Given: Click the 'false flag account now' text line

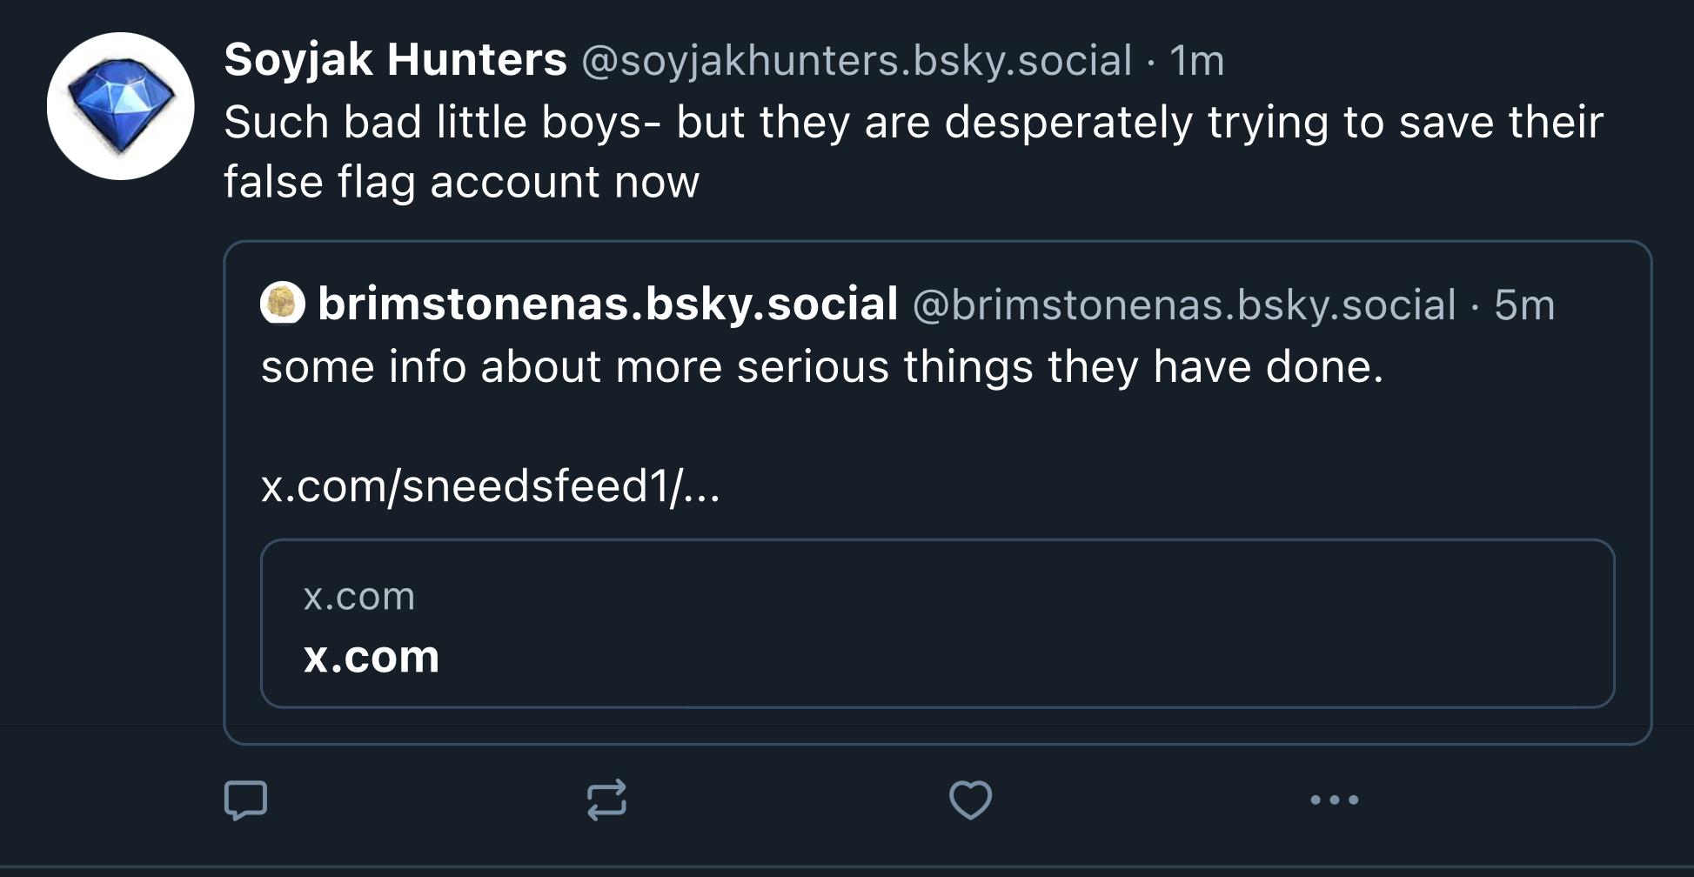Looking at the screenshot, I should pos(461,182).
